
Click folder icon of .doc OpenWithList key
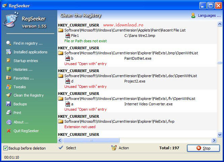coord(61,76)
